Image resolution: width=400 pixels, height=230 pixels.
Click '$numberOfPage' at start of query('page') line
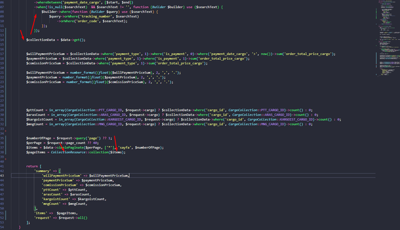pos(39,138)
